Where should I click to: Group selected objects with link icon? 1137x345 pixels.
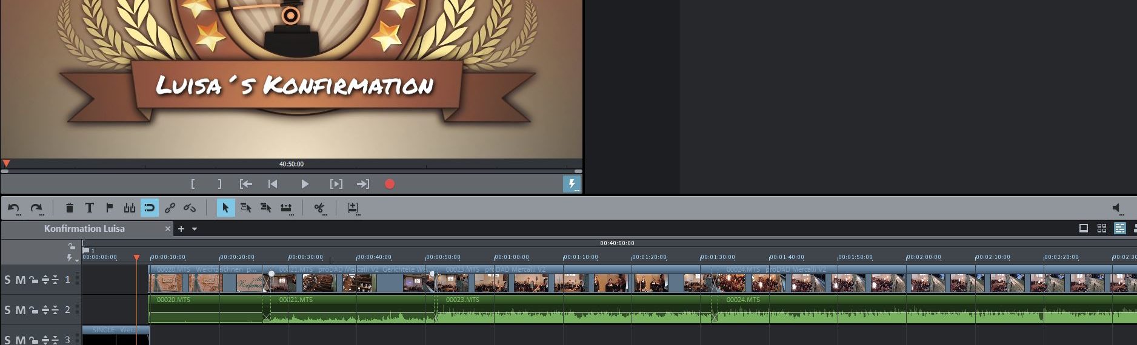(170, 208)
